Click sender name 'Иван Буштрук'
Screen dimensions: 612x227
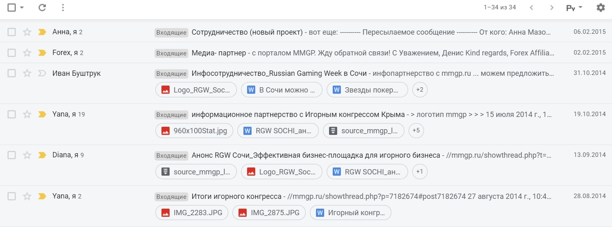click(x=77, y=73)
